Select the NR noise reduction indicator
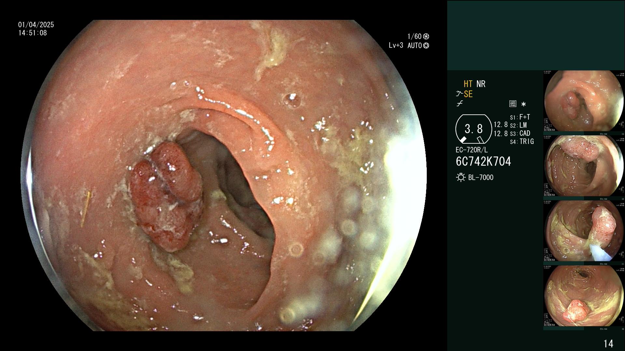Viewport: 625px width, 351px height. coord(481,84)
